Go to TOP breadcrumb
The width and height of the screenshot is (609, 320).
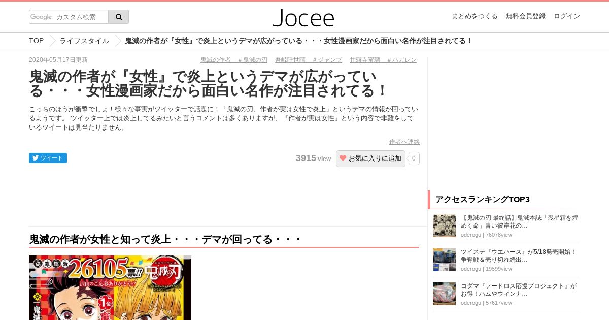click(x=36, y=41)
